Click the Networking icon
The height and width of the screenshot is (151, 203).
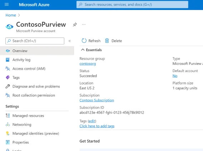click(x=8, y=125)
